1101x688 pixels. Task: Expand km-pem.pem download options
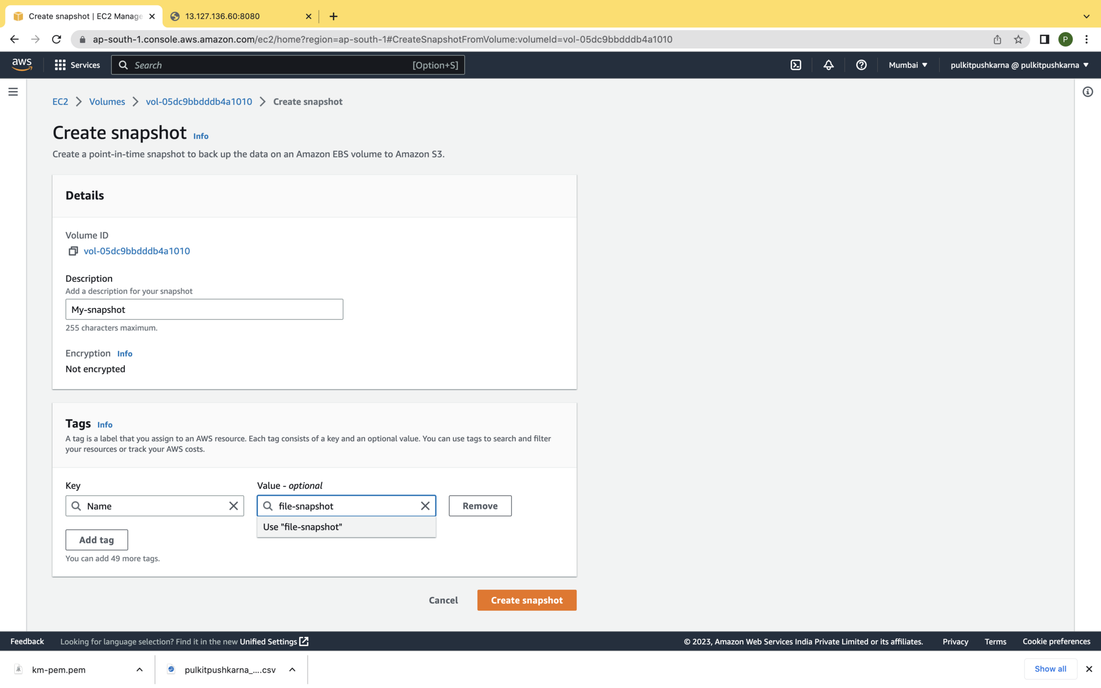tap(139, 670)
